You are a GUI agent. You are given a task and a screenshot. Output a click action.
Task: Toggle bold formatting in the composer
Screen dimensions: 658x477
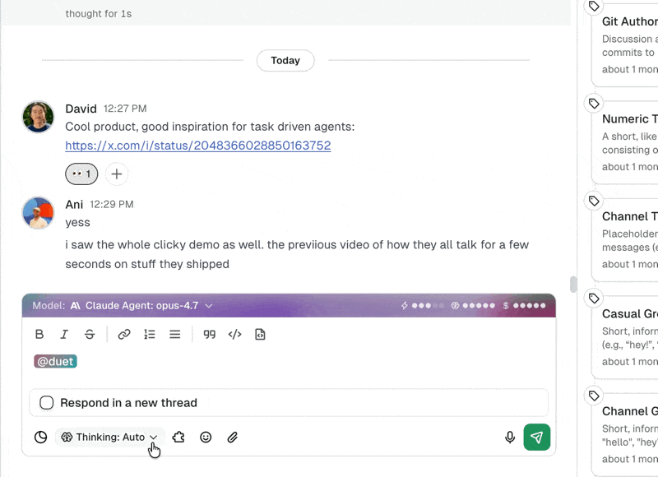pyautogui.click(x=39, y=335)
